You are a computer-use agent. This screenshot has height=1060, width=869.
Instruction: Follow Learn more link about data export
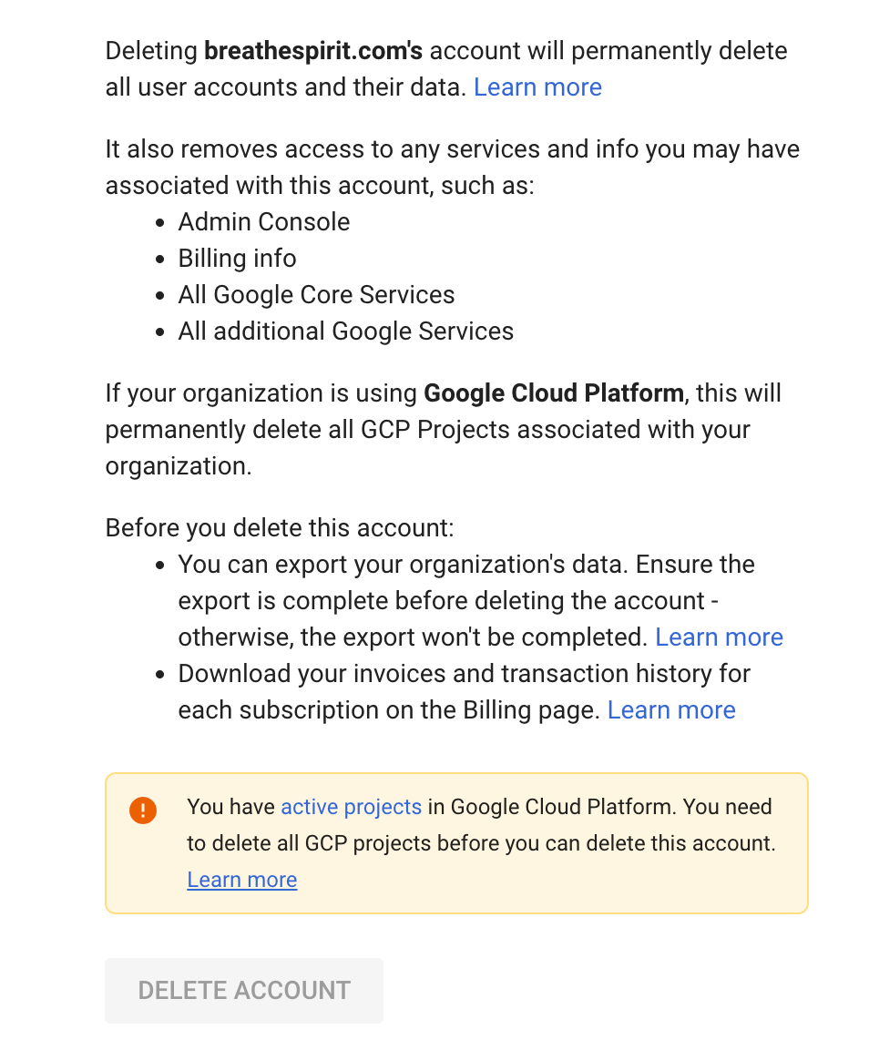[x=719, y=637]
